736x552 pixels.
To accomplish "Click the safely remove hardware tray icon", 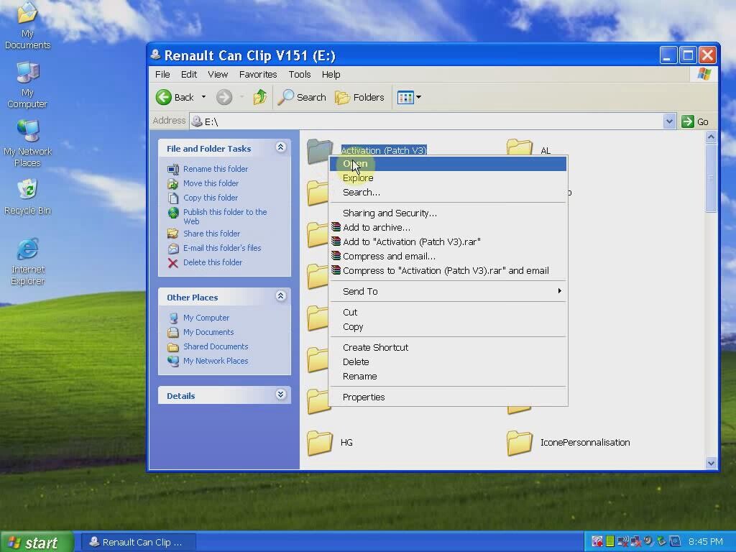I will point(661,540).
